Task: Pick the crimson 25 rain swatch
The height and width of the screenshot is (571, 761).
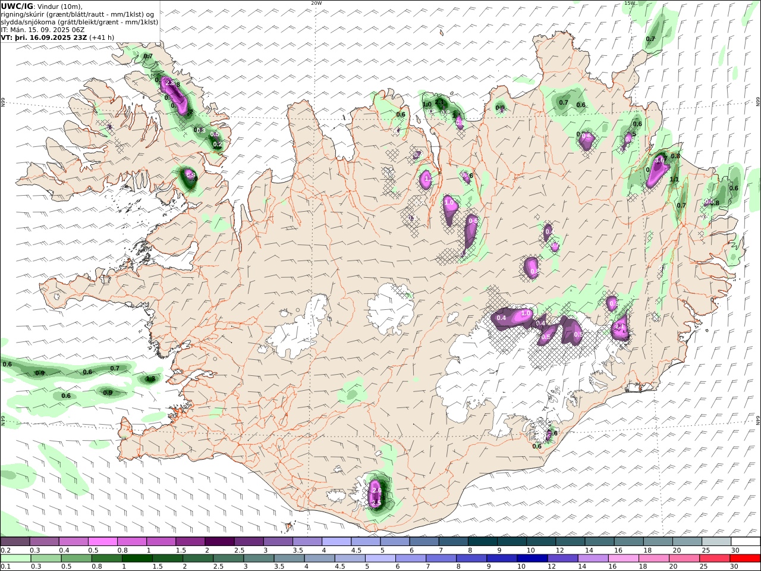Action: pos(715,559)
